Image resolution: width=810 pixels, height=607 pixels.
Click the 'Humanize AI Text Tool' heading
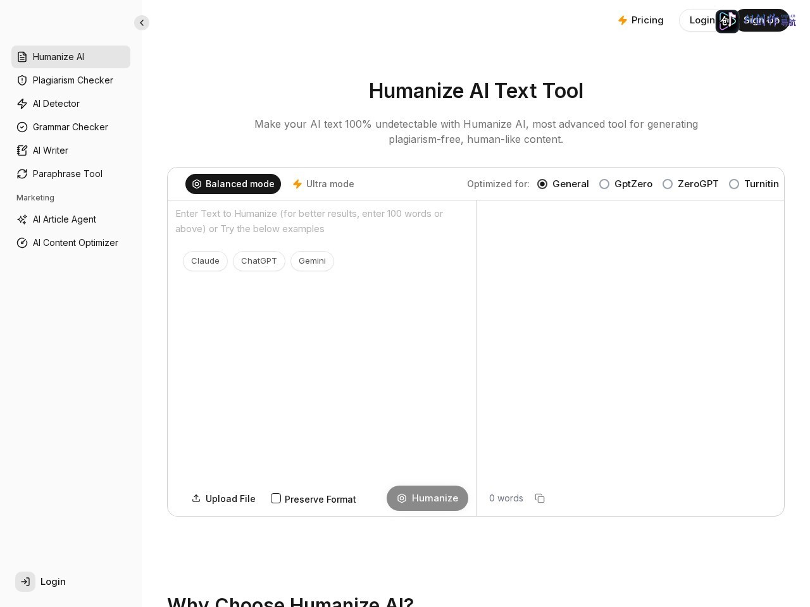[476, 91]
